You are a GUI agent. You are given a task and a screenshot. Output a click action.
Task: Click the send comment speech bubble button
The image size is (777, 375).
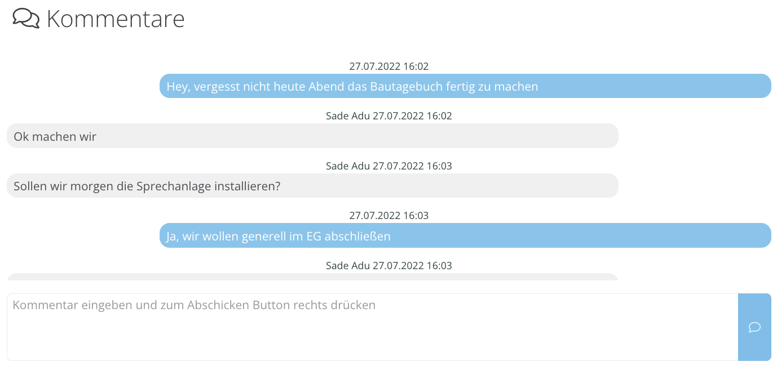[x=754, y=327]
